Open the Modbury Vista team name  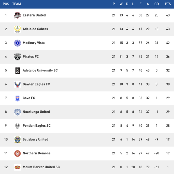click(x=33, y=43)
